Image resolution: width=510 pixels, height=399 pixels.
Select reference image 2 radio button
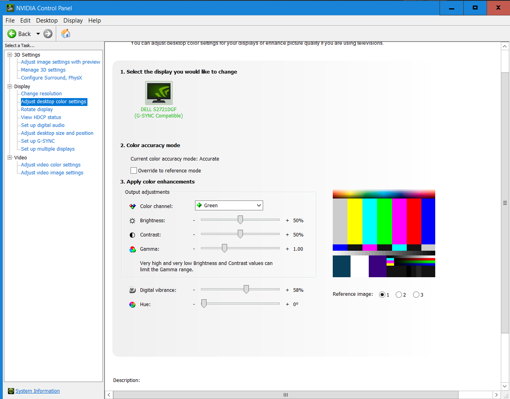pos(399,295)
